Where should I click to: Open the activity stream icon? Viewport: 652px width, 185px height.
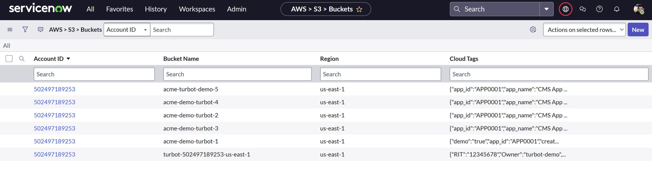click(x=40, y=30)
